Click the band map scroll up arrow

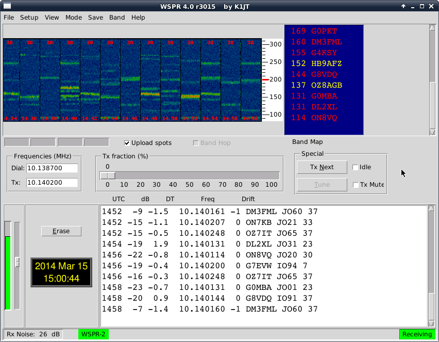(432, 27)
